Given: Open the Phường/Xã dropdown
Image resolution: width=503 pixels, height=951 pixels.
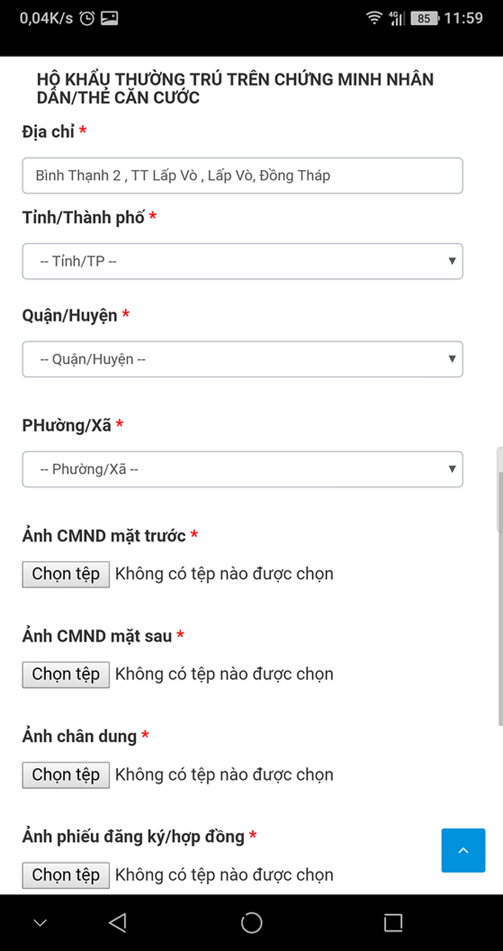Looking at the screenshot, I should point(243,469).
